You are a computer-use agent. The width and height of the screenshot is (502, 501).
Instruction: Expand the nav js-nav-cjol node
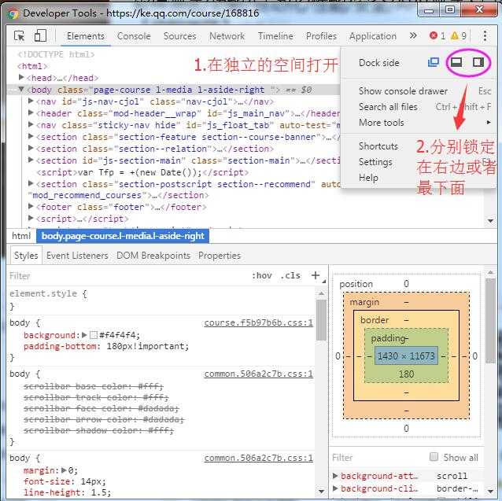(31, 101)
